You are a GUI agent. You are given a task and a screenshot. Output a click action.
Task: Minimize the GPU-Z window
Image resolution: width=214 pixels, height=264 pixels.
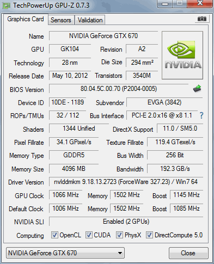pos(165,4)
